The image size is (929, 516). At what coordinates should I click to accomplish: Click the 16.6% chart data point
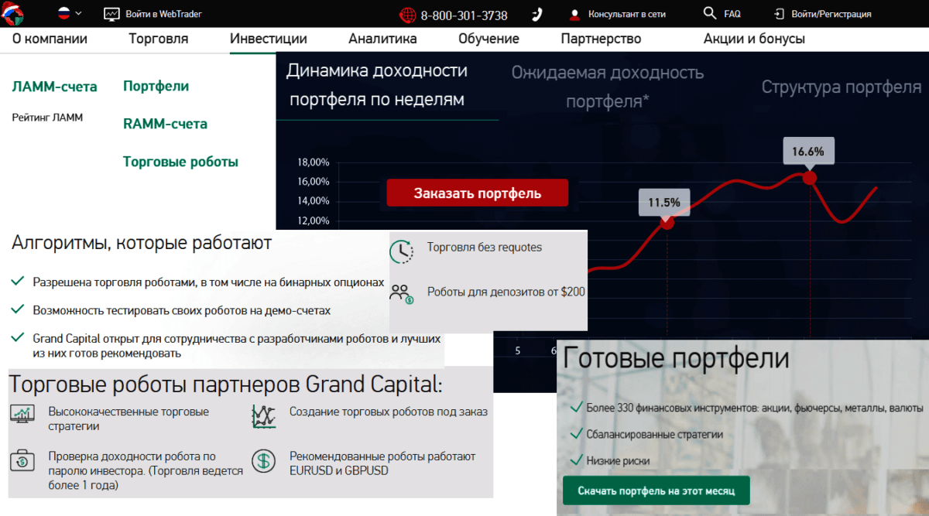point(810,178)
